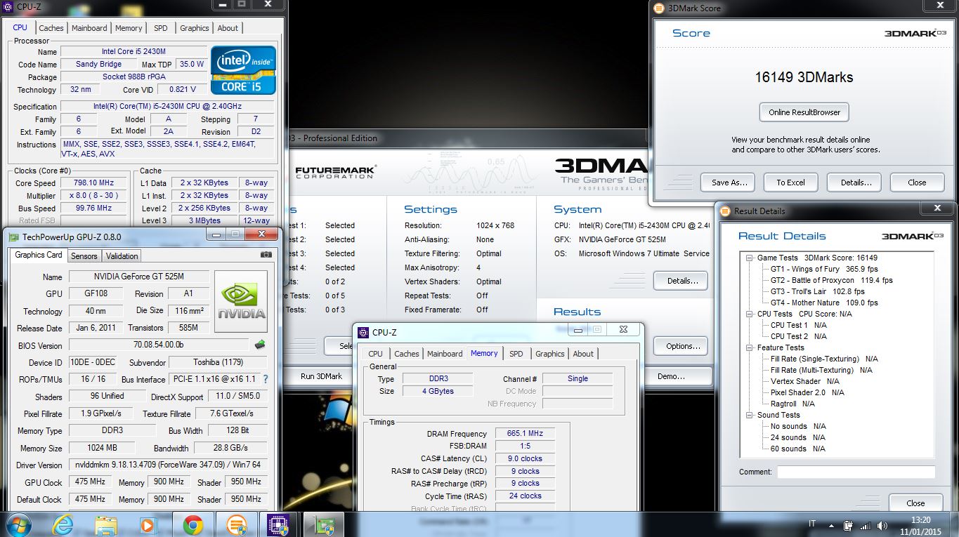
Task: Switch to the purple CPU-Z taskbar icon
Action: 279,524
